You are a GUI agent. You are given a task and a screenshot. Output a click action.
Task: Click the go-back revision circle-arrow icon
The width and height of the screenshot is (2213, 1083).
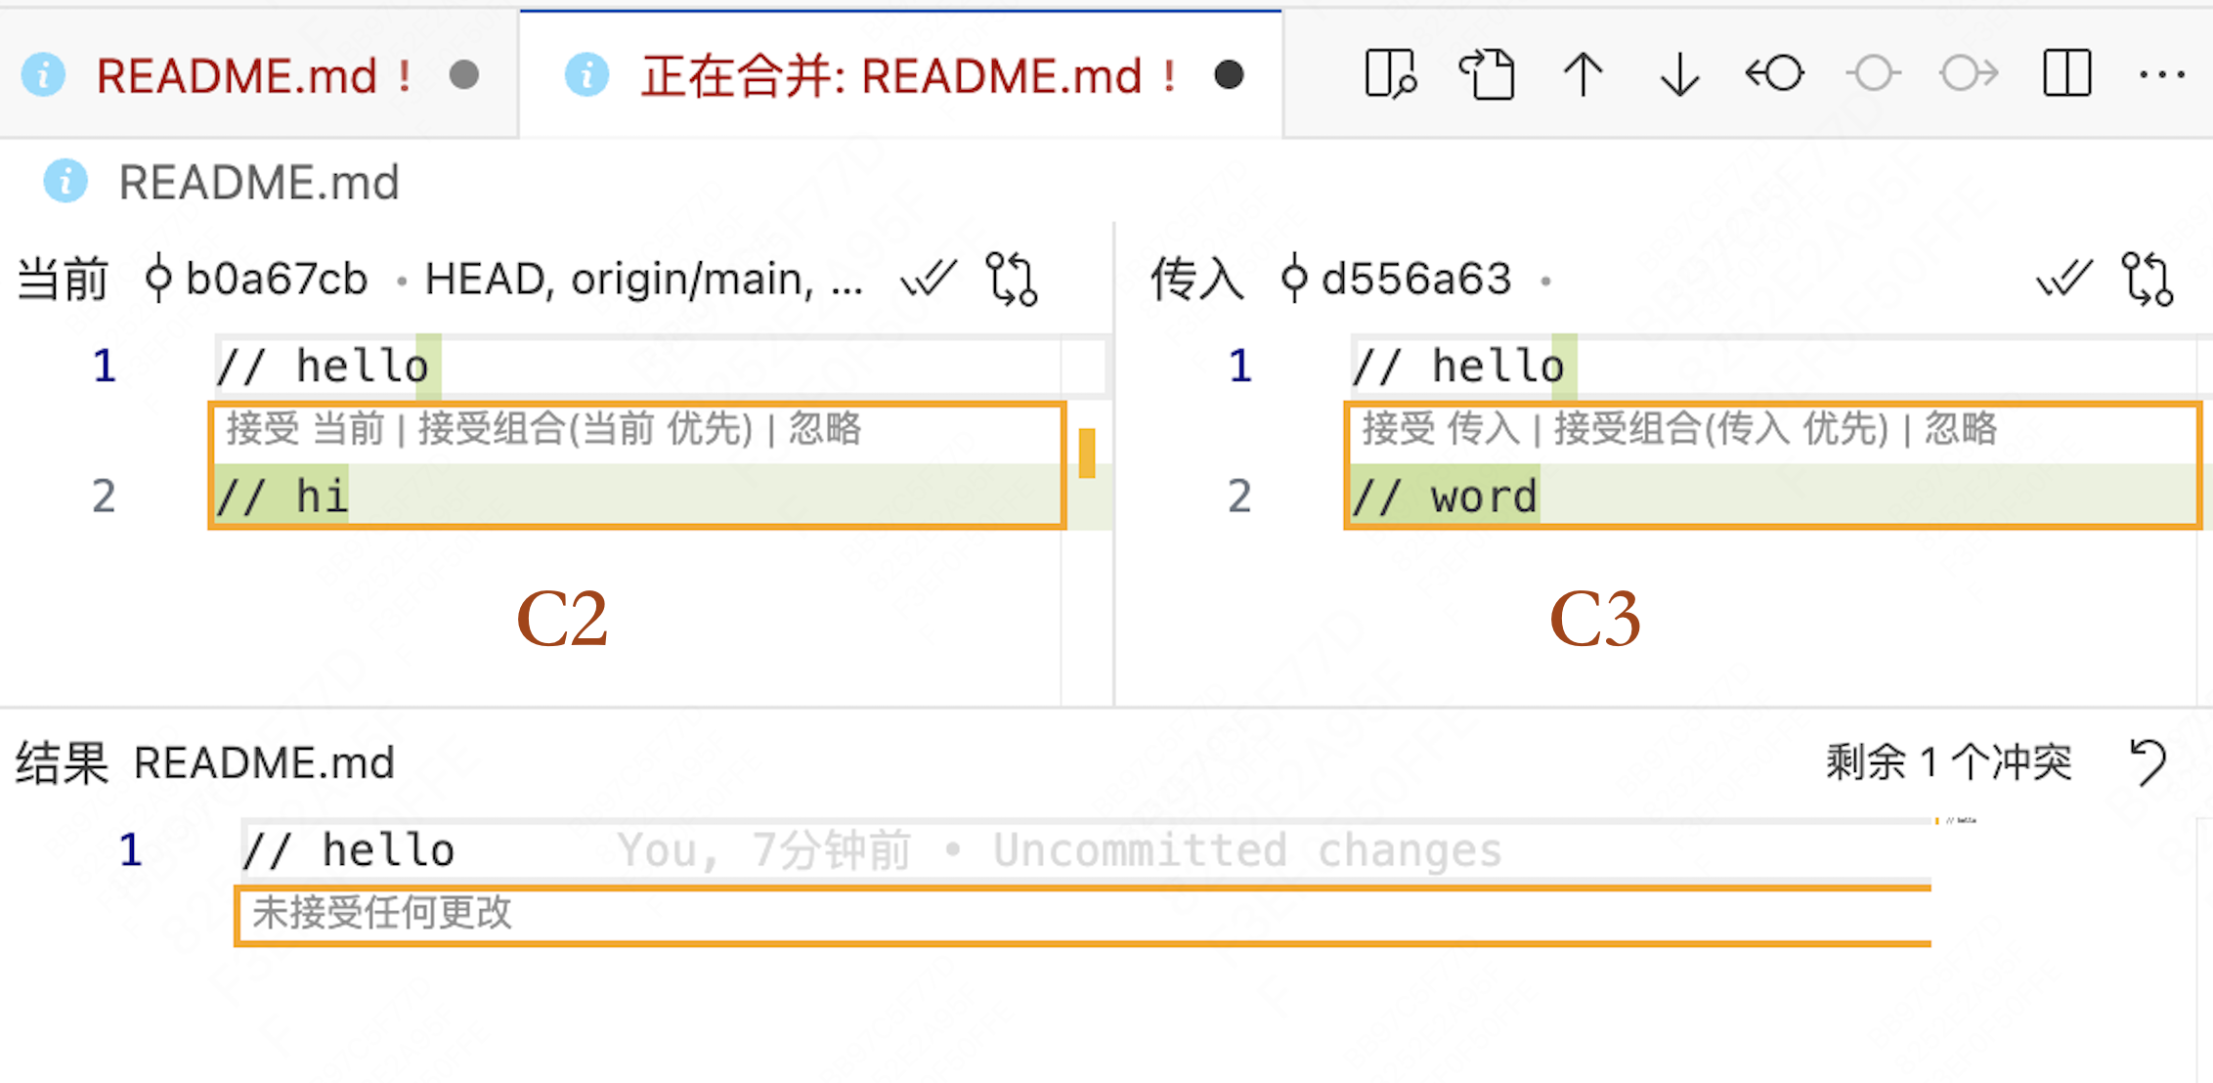pyautogui.click(x=1775, y=73)
